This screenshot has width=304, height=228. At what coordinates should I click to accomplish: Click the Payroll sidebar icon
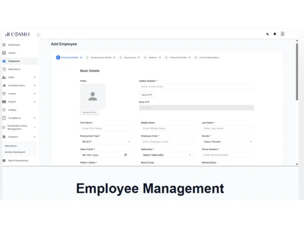4,102
